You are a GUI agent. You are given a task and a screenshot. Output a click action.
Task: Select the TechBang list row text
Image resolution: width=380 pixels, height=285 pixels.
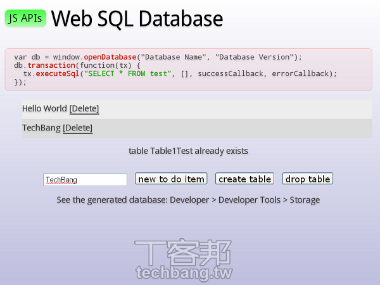pos(41,128)
